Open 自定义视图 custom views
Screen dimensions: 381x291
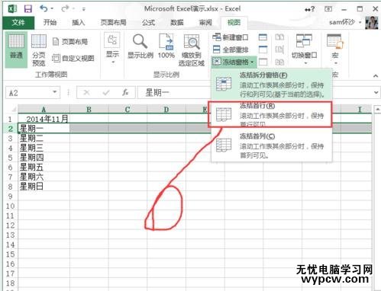point(73,59)
